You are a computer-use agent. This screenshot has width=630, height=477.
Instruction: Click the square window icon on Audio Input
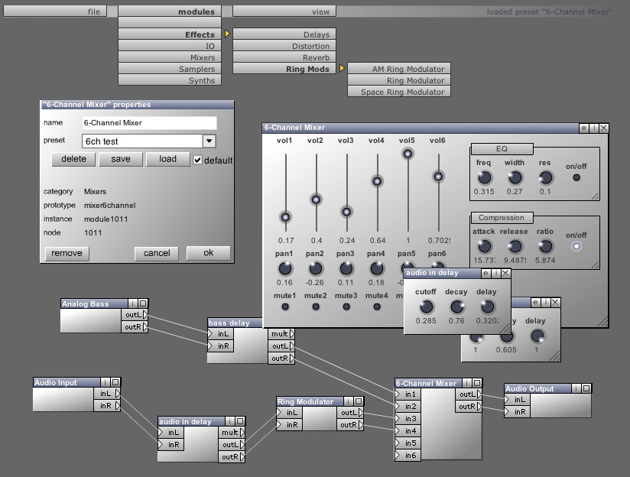tap(115, 382)
